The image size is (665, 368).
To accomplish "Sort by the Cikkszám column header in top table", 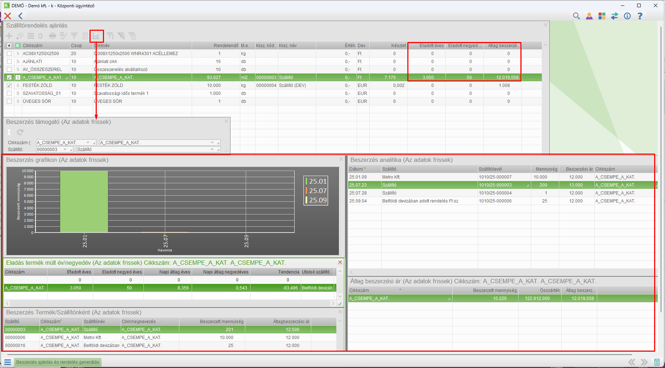I will pyautogui.click(x=45, y=46).
